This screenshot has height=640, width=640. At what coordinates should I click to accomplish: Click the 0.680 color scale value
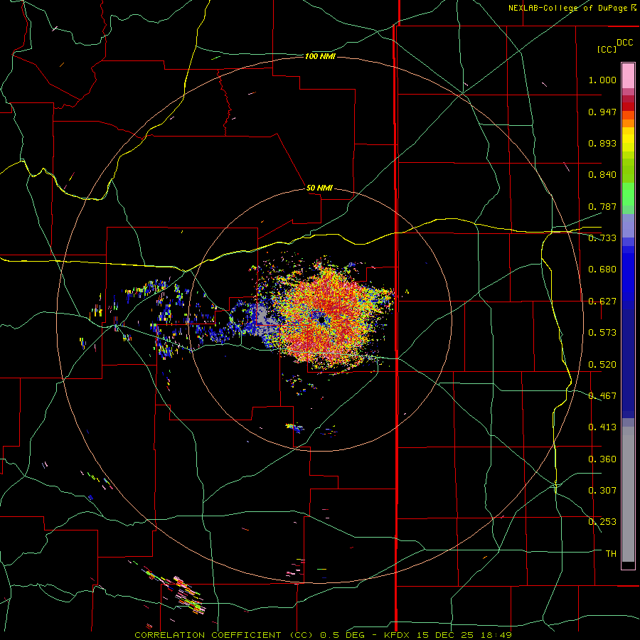tap(602, 270)
